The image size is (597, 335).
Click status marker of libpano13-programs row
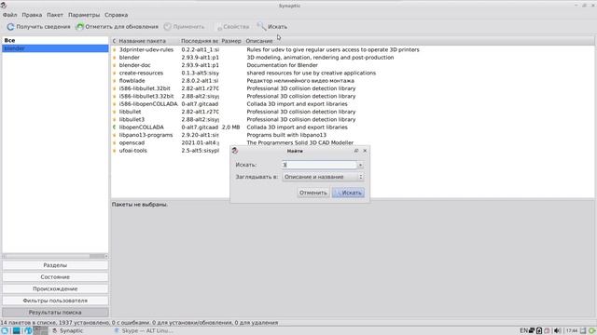(x=114, y=135)
